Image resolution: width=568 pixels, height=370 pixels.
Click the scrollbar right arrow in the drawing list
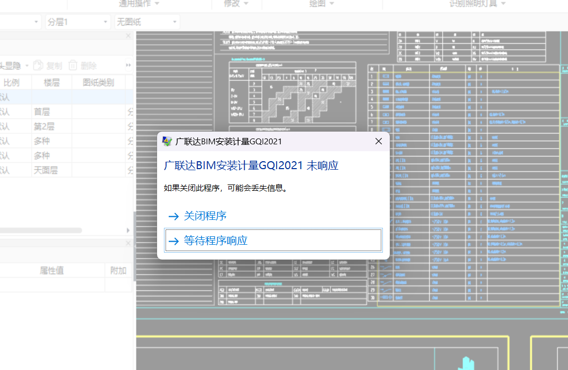(128, 230)
